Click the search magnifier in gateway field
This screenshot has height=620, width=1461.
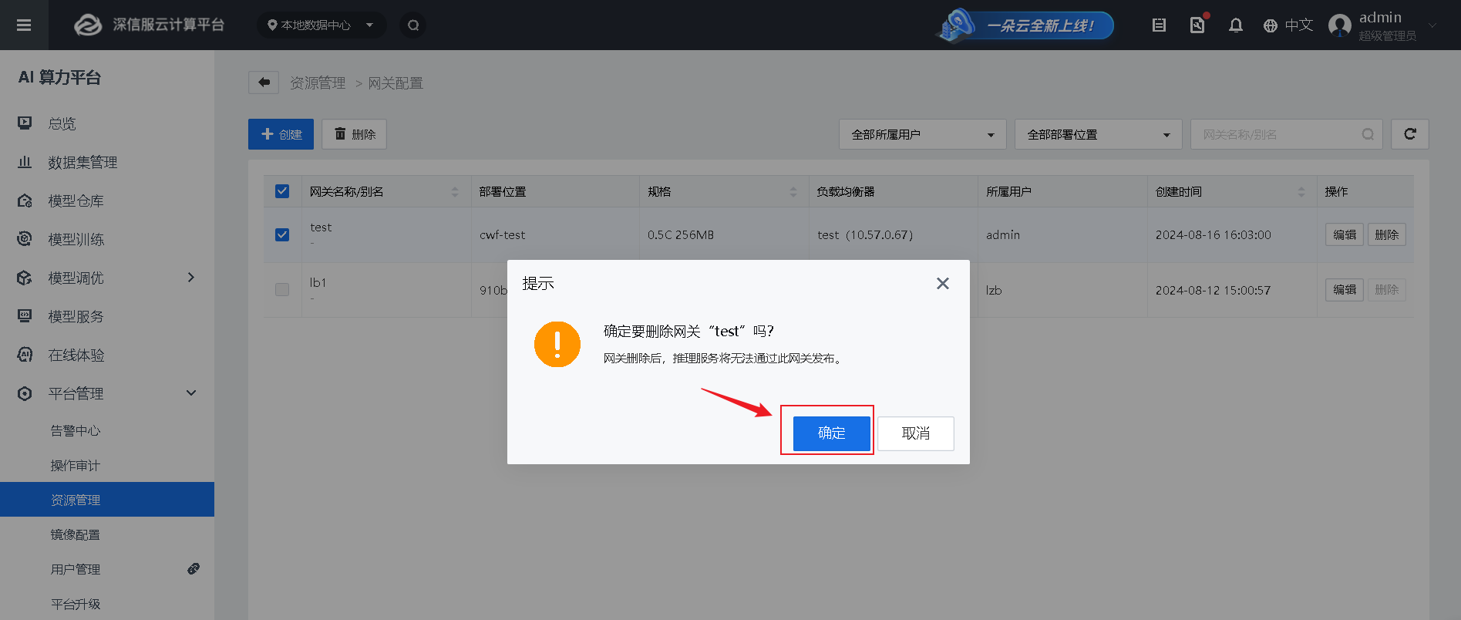click(x=1368, y=134)
